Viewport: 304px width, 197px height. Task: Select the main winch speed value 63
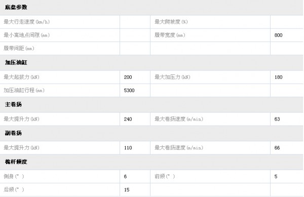coord(277,119)
